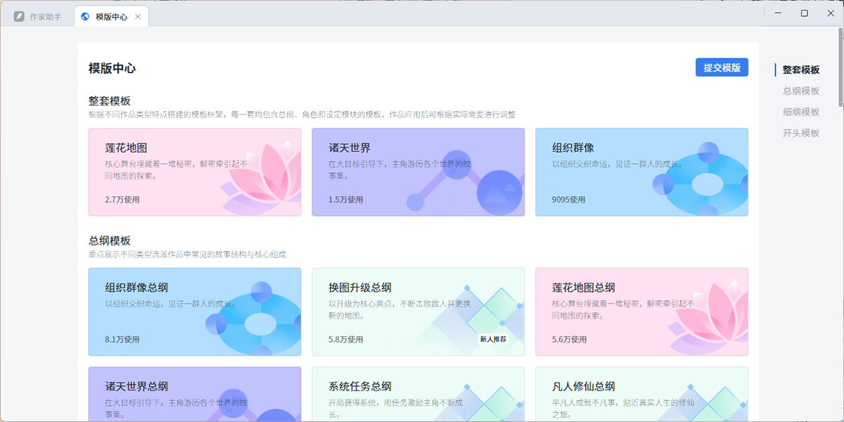Open the 凡人修仙总纲 template card
This screenshot has height=422, width=844.
pos(641,395)
